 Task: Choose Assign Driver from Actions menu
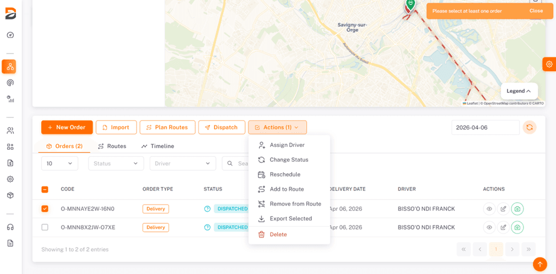click(x=289, y=145)
